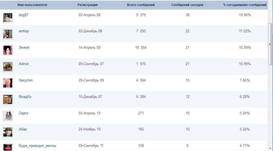Open Энжел user profile link

click(x=24, y=47)
